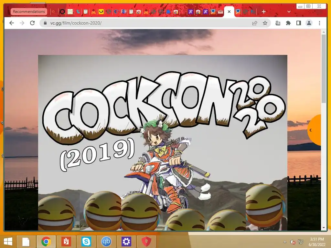
Task: Go back to the previous page
Action: [x=12, y=23]
